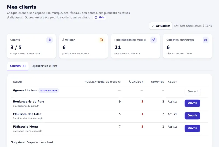The image size is (219, 147).
Task: Open the Pâtisserie Mona space
Action: (x=192, y=128)
